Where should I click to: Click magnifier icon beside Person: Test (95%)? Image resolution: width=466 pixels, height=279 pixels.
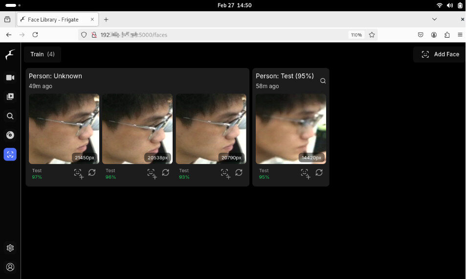coord(323,81)
